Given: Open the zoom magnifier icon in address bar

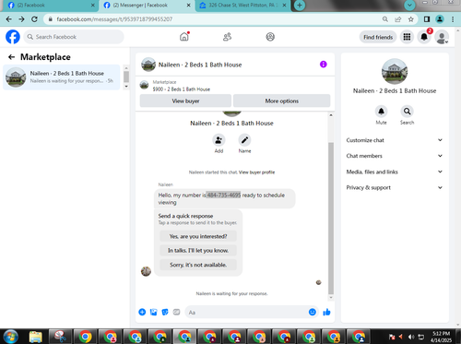Looking at the screenshot, I should pos(385,19).
